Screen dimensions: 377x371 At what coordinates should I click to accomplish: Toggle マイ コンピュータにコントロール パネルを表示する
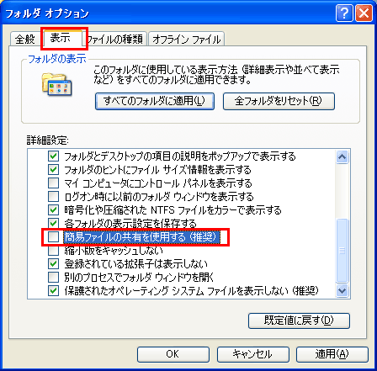[53, 183]
